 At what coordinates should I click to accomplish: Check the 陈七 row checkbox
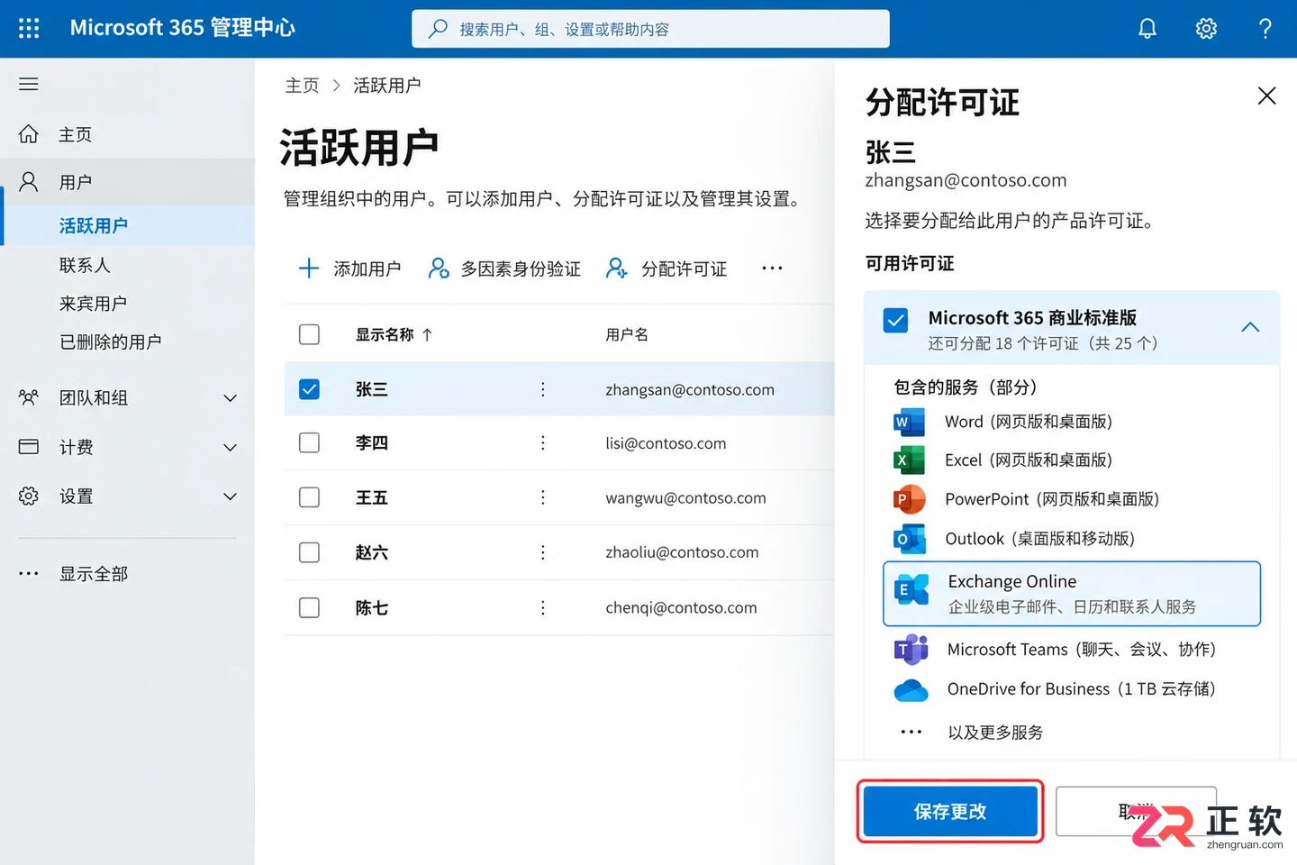pos(309,608)
